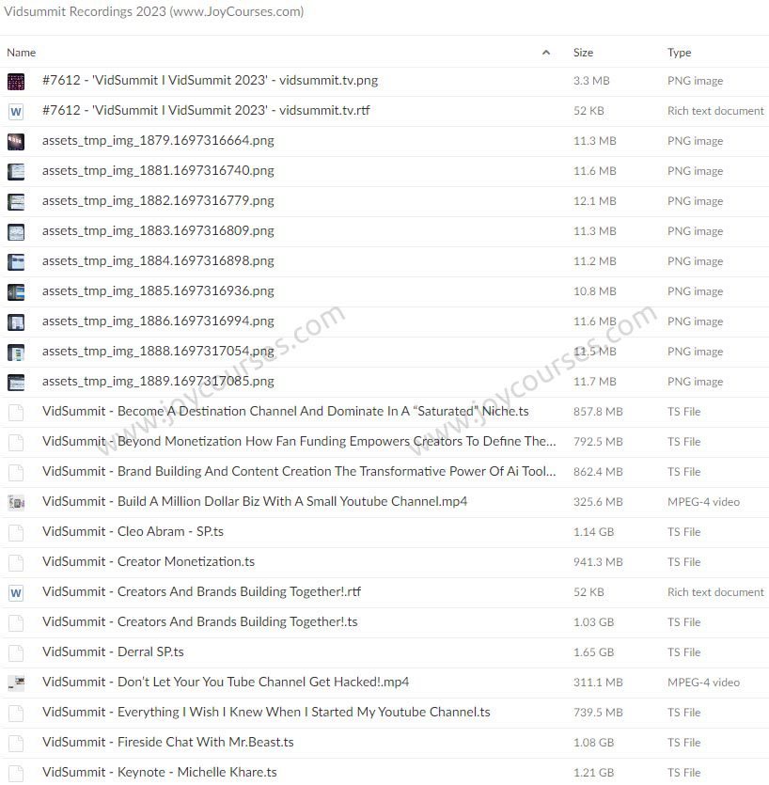Image resolution: width=769 pixels, height=785 pixels.
Task: Open 'Keynote - Michelle Khare.ts' file name
Action: click(160, 772)
